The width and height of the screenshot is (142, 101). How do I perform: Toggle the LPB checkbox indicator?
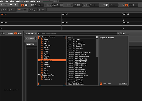coord(88,5)
